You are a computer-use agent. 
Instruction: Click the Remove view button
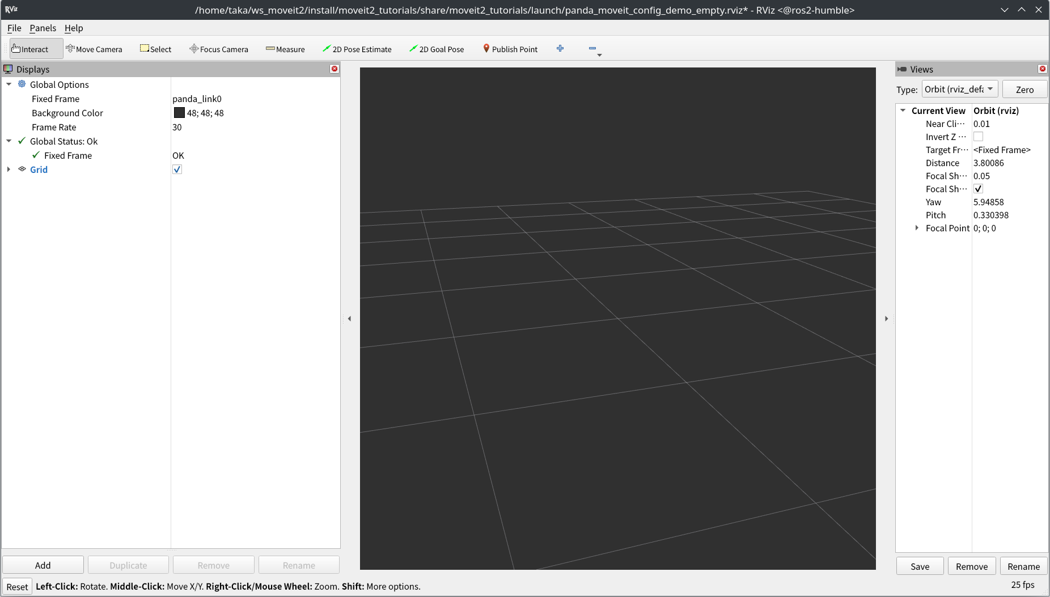click(x=972, y=566)
